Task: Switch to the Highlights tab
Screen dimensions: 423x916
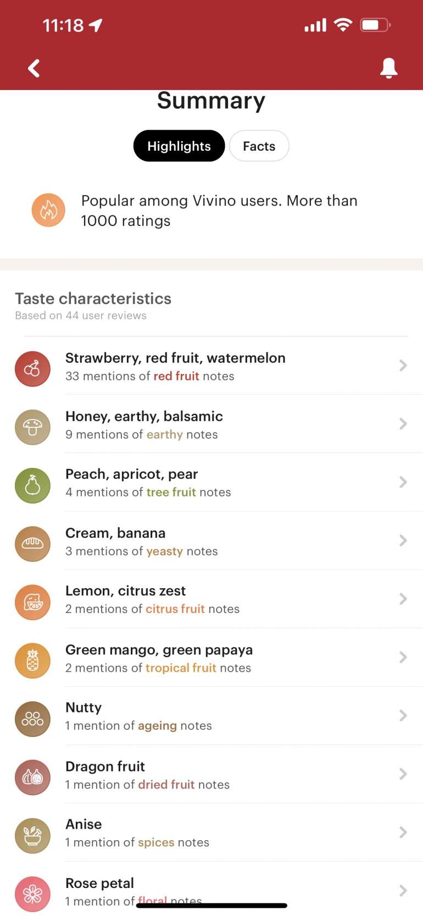Action: [179, 146]
